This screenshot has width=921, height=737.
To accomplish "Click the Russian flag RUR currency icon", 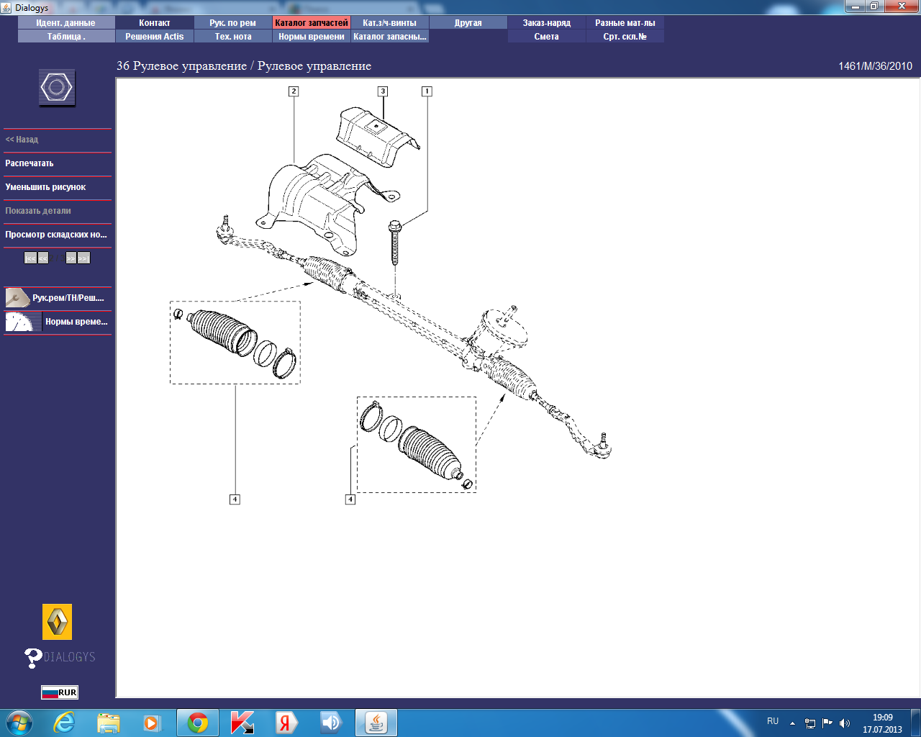I will [x=60, y=692].
